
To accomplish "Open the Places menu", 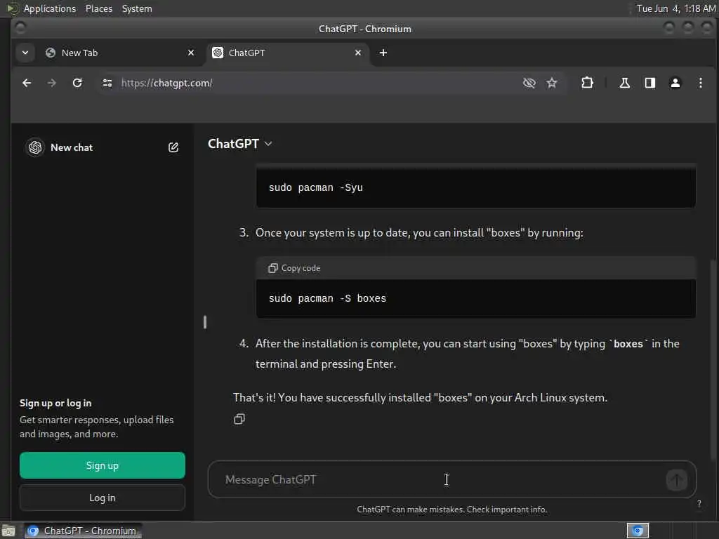I will (x=99, y=8).
